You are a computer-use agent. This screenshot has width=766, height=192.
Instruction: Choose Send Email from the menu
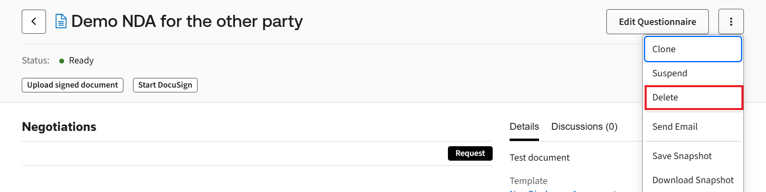click(x=693, y=127)
